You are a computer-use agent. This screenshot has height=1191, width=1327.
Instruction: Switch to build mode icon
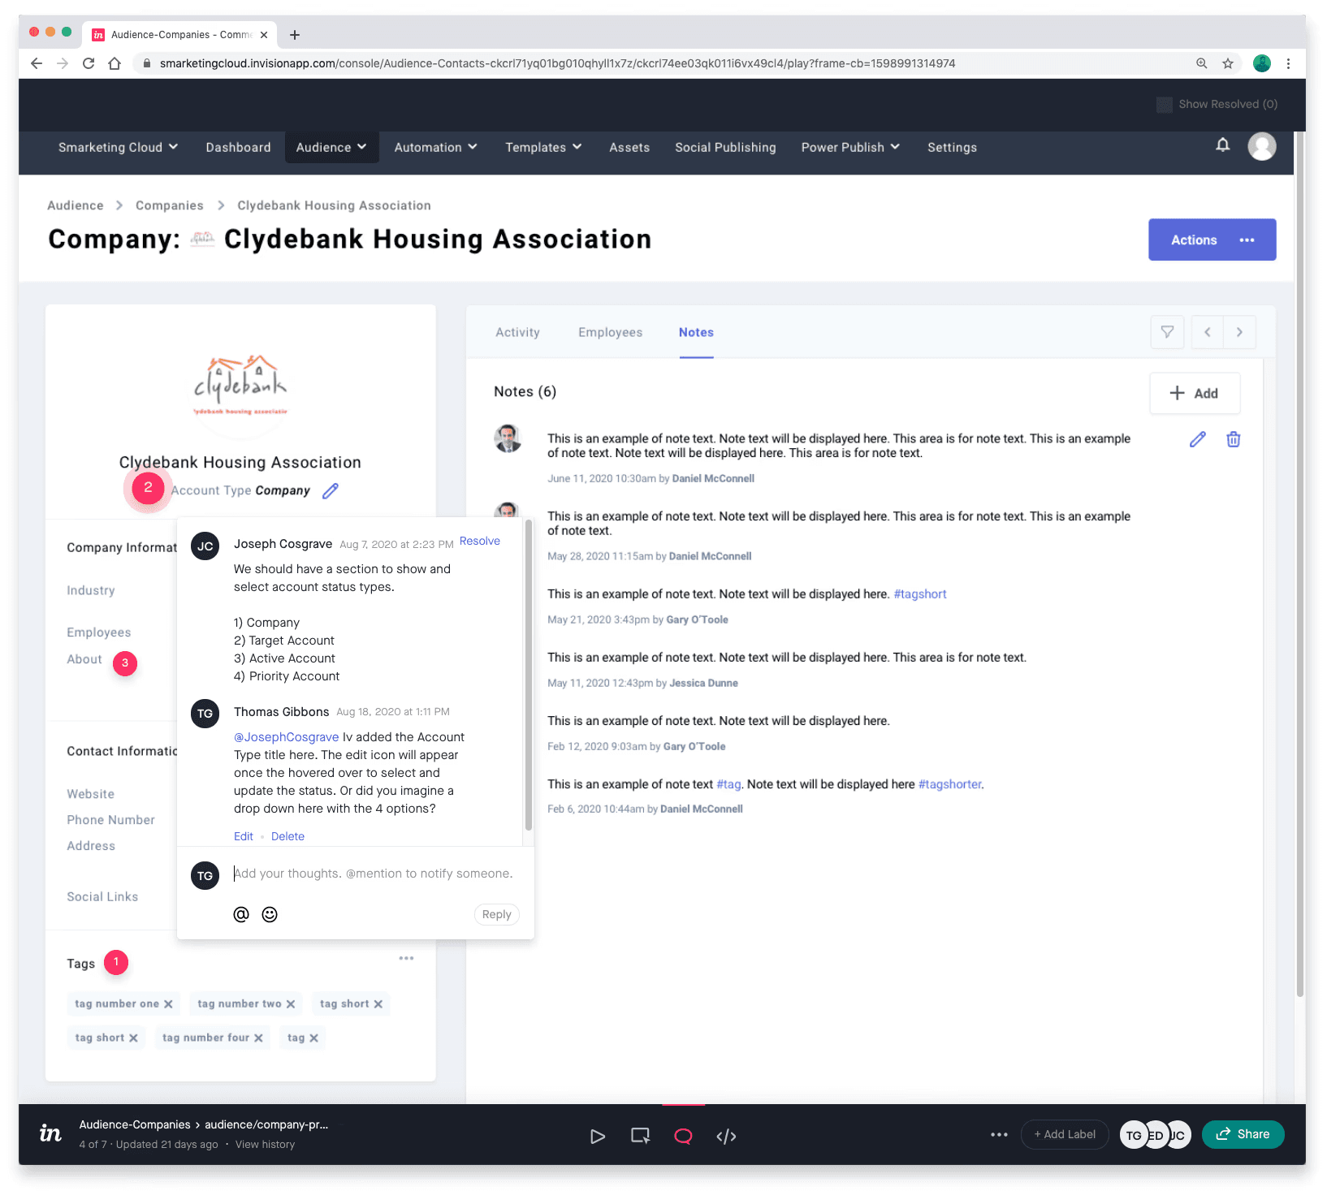point(641,1137)
